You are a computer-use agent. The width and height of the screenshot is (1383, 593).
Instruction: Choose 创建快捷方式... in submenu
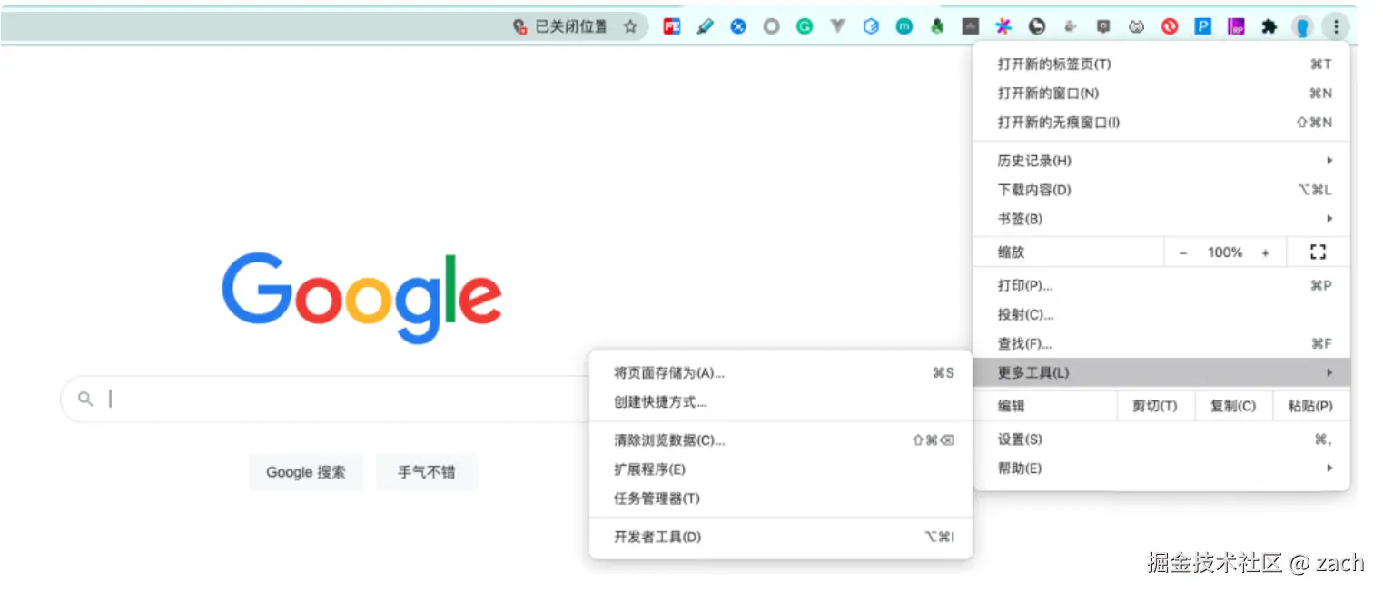pyautogui.click(x=781, y=401)
